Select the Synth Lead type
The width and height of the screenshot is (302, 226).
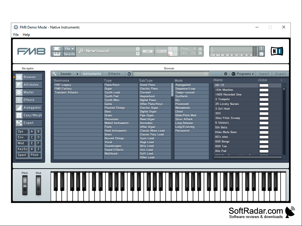click(121, 93)
